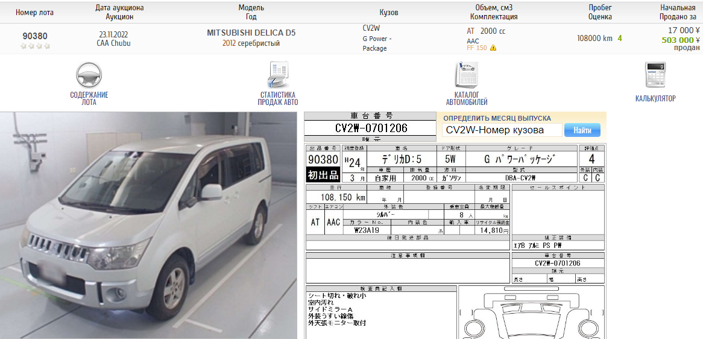703x339 pixels.
Task: Click the Кузов column header
Action: tap(389, 13)
